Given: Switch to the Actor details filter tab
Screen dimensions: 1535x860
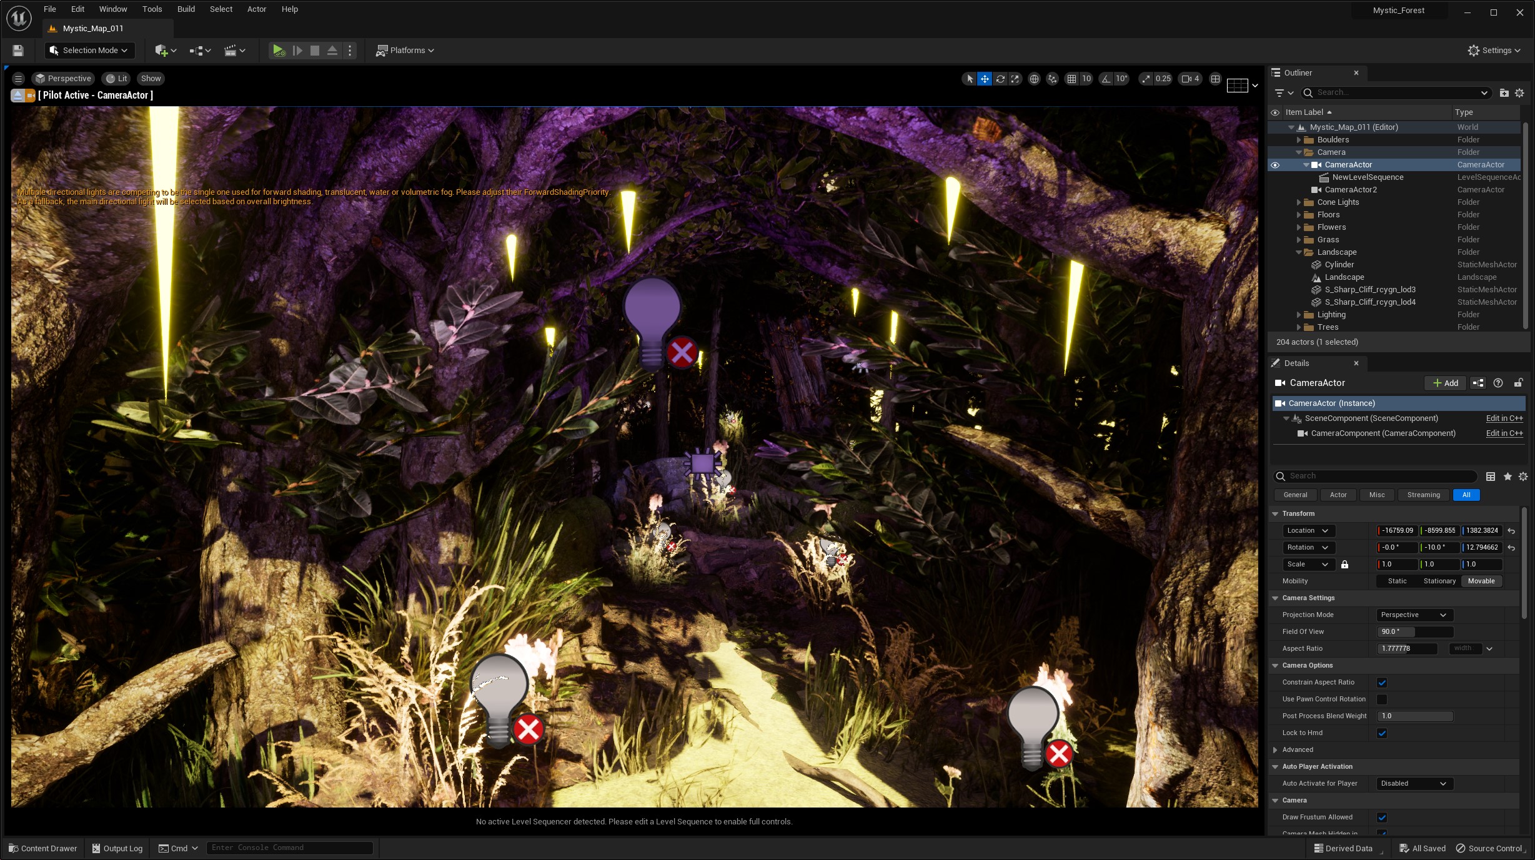Looking at the screenshot, I should [x=1338, y=495].
